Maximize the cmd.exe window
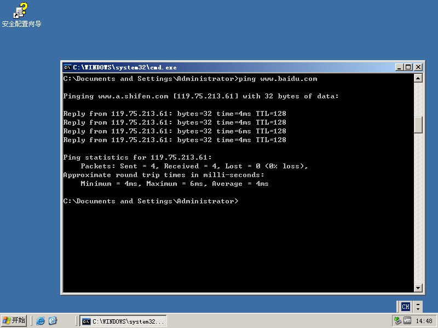This screenshot has width=438, height=328. [408, 67]
